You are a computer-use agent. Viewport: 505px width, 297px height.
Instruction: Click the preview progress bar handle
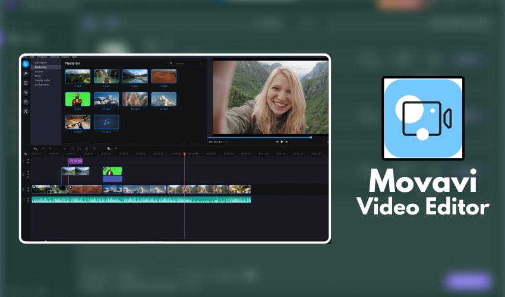311,138
